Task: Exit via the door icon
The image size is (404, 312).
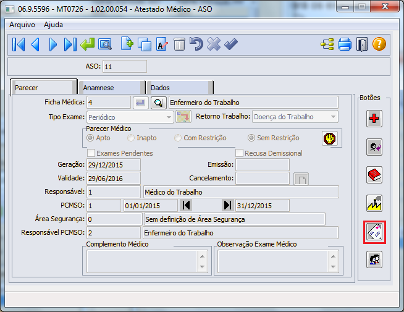Action: 362,44
